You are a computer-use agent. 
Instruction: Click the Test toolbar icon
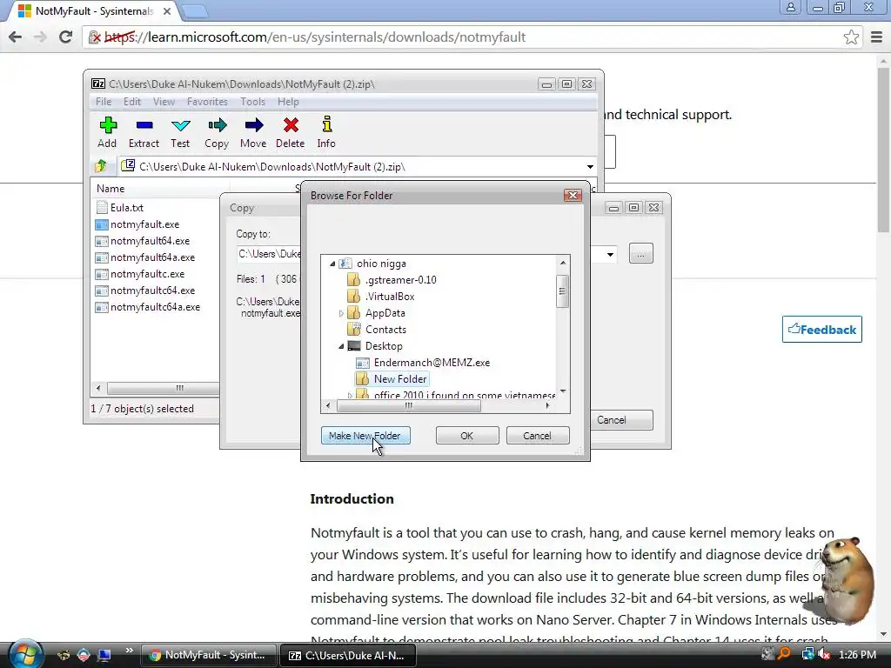click(x=180, y=132)
